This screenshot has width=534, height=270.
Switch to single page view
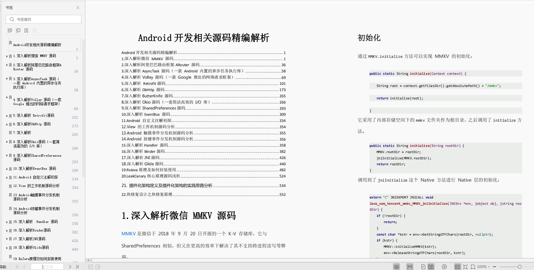pos(424,266)
